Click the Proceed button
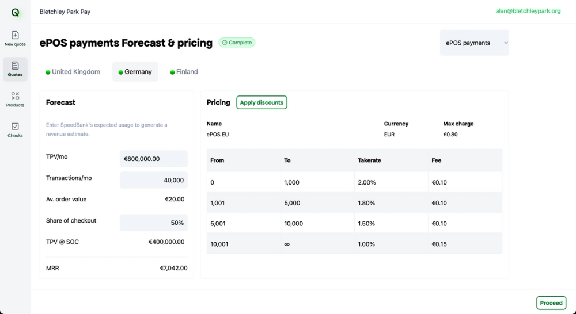Screen dimensions: 576x314 (x=551, y=303)
